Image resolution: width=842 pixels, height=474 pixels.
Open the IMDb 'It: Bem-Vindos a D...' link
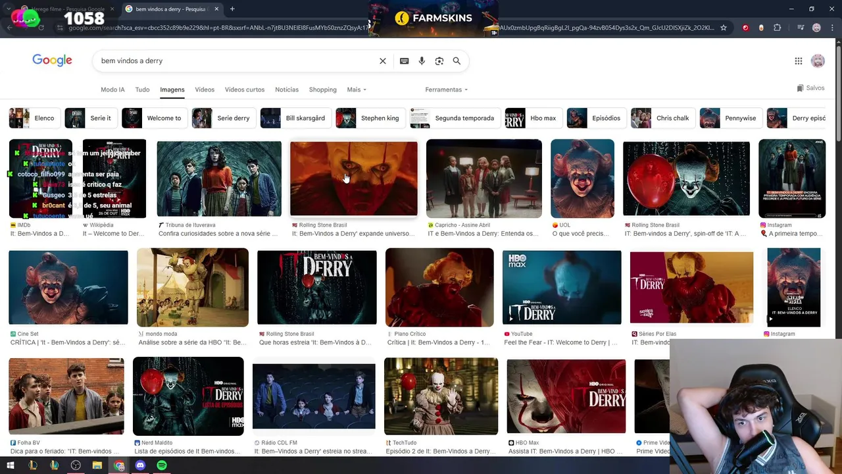39,234
